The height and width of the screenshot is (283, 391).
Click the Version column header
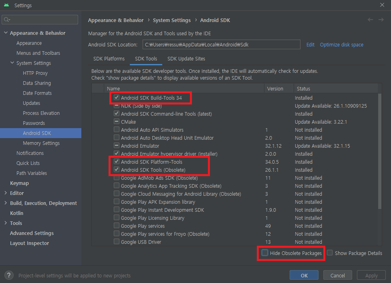279,88
